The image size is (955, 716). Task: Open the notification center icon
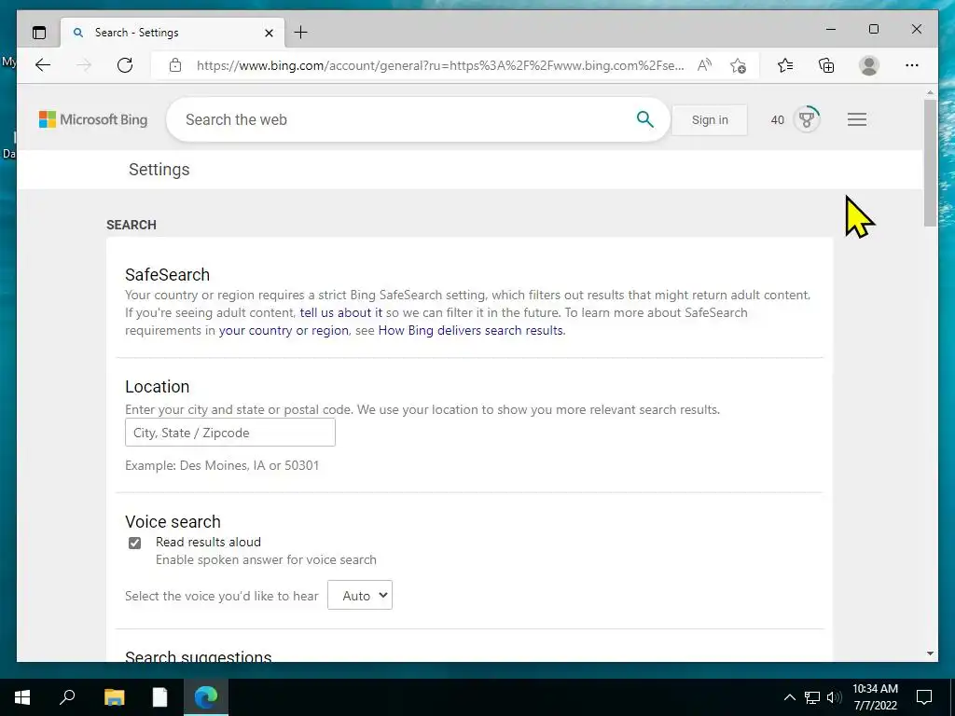924,697
